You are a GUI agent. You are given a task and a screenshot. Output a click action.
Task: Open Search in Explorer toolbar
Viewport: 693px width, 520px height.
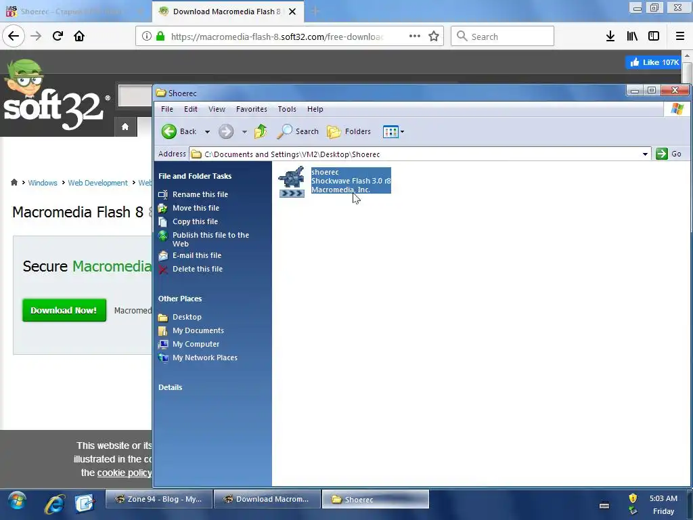click(x=298, y=131)
